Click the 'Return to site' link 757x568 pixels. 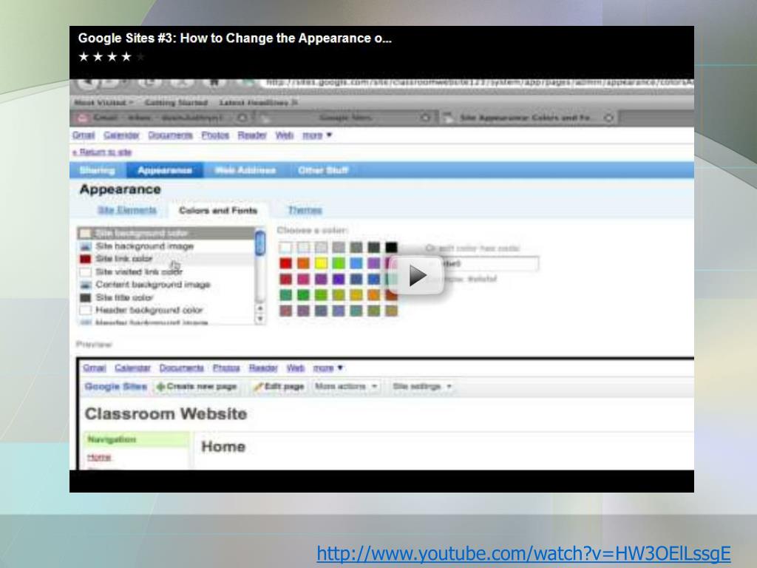tap(102, 152)
